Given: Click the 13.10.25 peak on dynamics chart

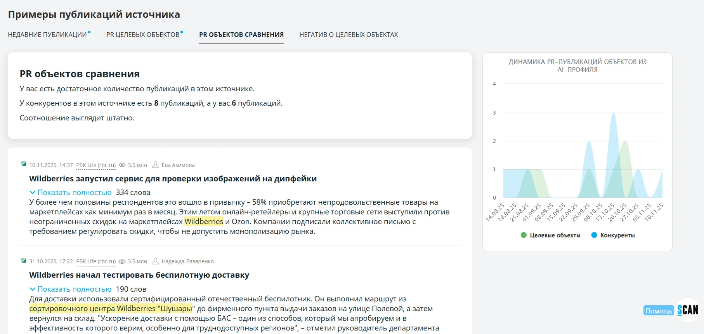Looking at the screenshot, I should (x=614, y=114).
